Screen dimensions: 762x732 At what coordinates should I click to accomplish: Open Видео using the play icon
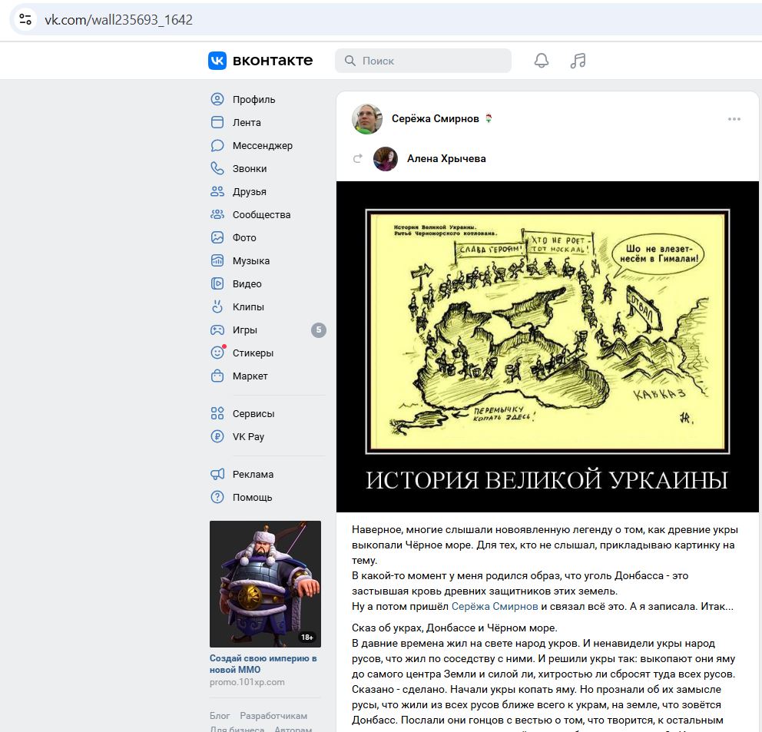[x=217, y=284]
